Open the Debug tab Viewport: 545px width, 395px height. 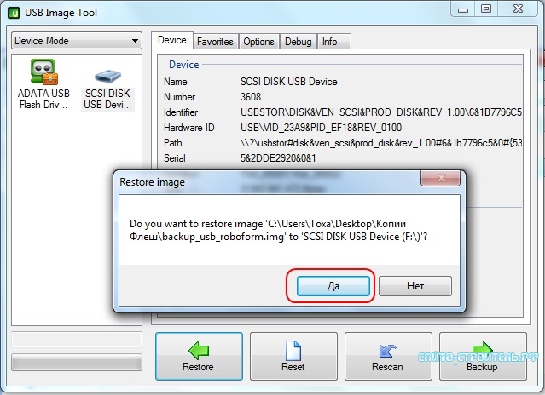pyautogui.click(x=298, y=41)
